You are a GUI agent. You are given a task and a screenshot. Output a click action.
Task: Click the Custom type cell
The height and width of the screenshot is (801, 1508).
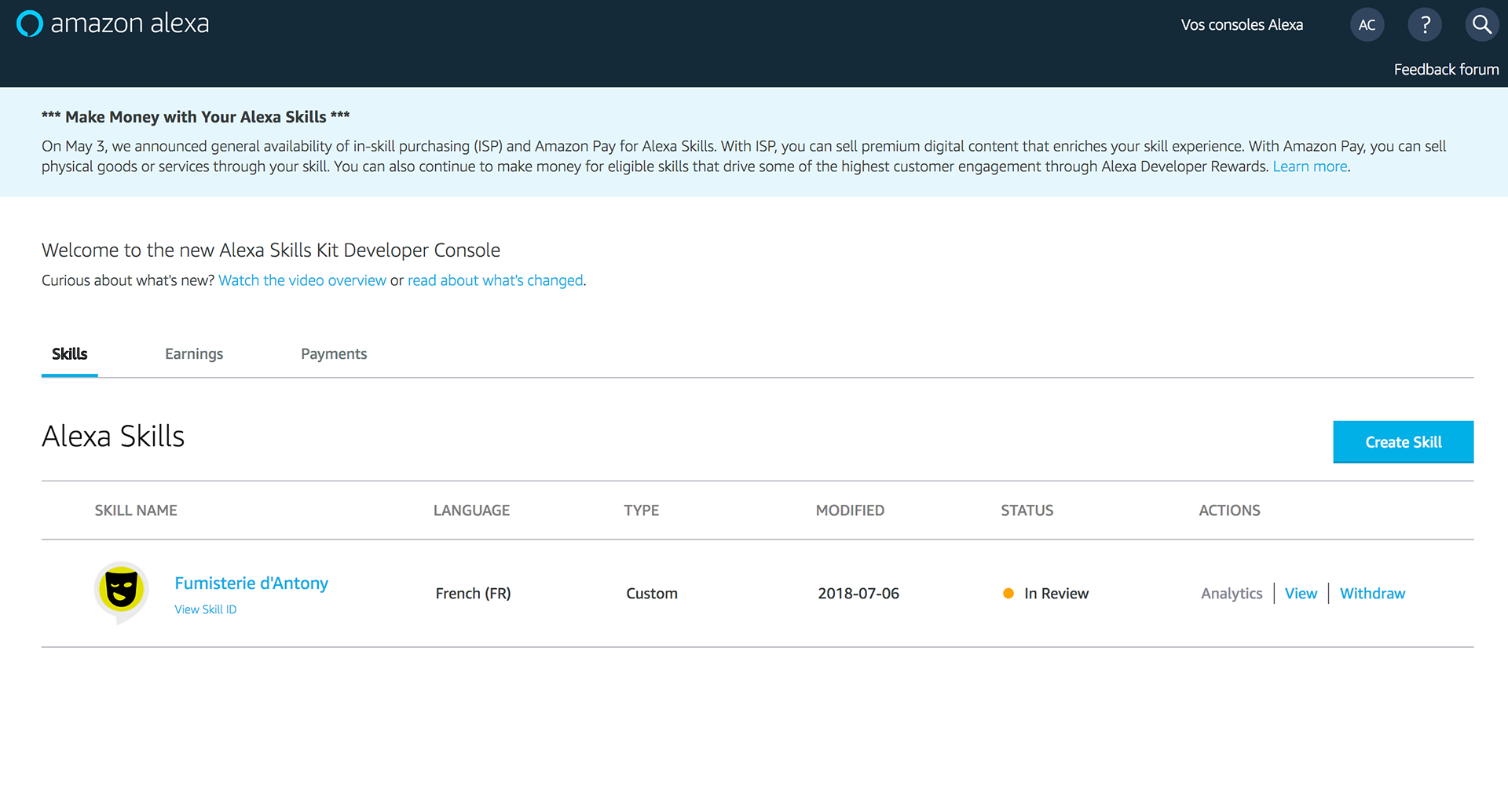tap(652, 594)
